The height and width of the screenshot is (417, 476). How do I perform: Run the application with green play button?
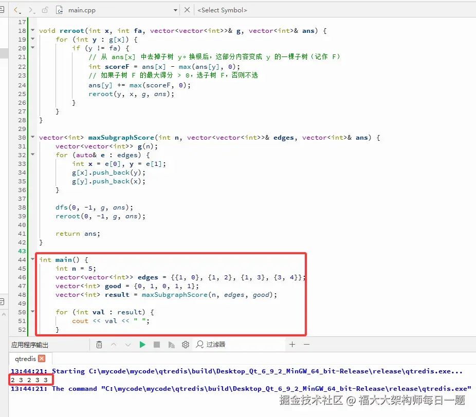tap(142, 345)
